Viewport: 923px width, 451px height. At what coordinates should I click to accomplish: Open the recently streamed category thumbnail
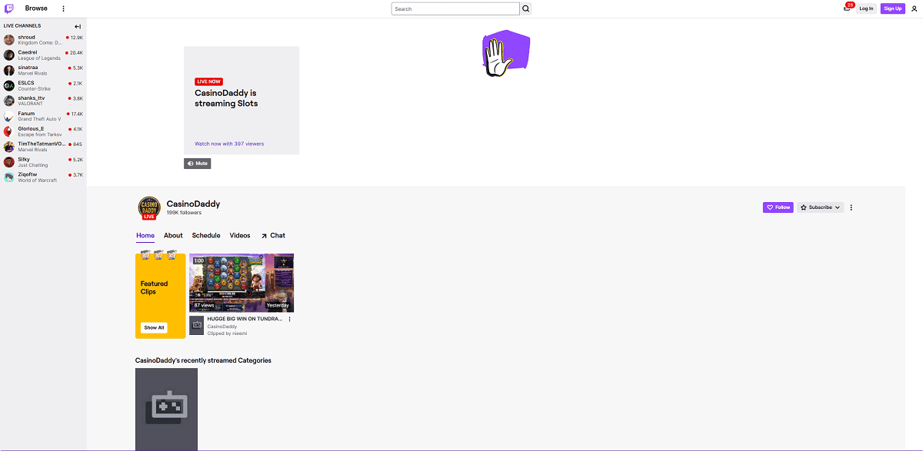click(166, 409)
